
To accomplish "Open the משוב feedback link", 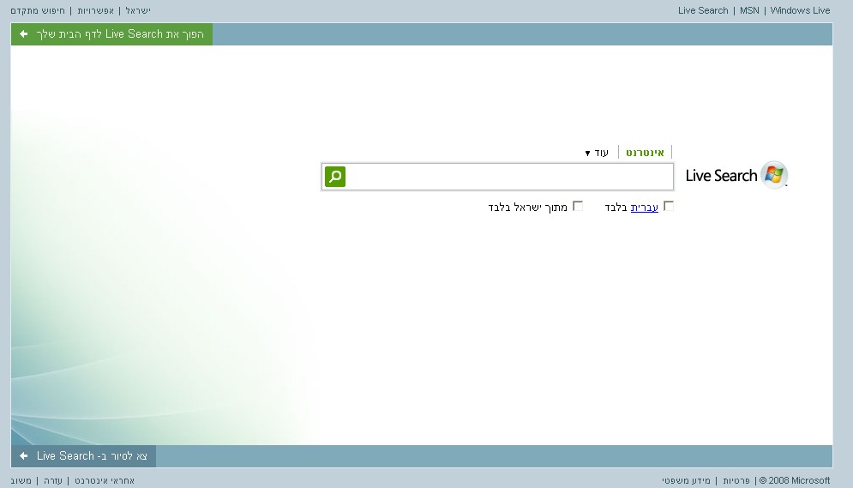I will click(x=21, y=481).
